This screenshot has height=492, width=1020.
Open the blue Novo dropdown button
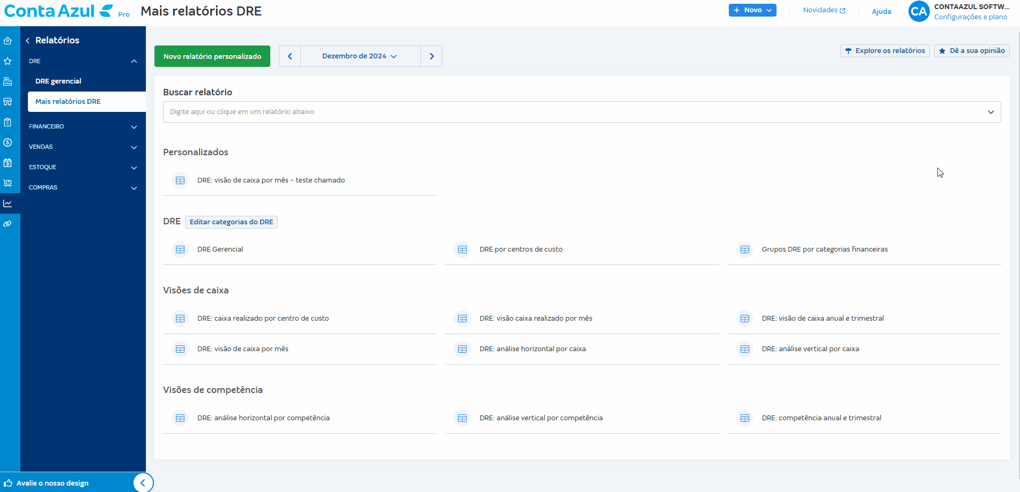click(x=752, y=10)
